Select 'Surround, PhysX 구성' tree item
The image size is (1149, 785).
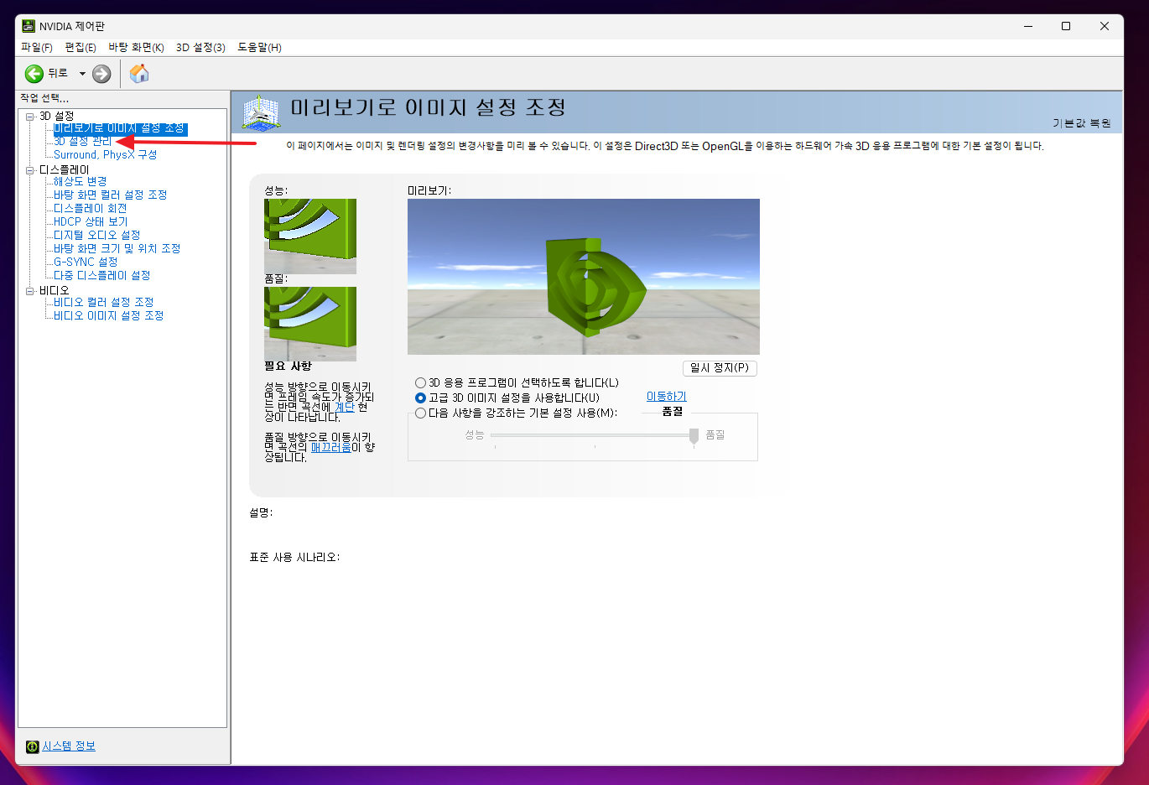[x=105, y=155]
